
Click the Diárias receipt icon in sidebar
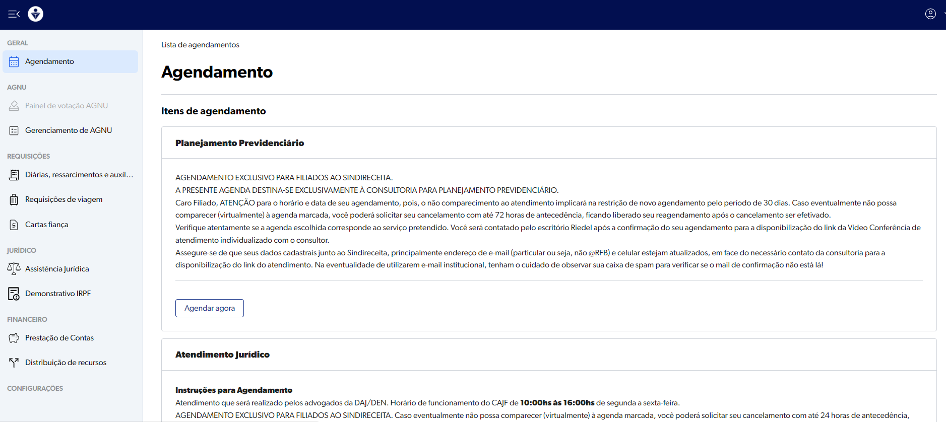(14, 175)
